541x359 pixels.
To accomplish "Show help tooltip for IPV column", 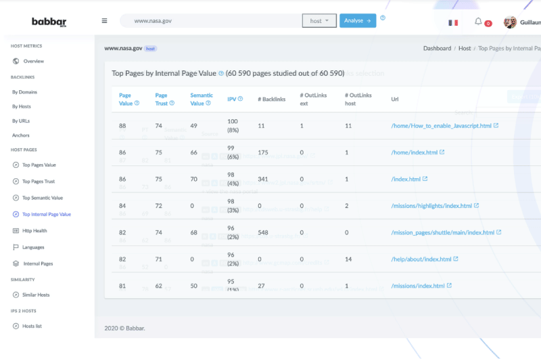I will pos(241,99).
